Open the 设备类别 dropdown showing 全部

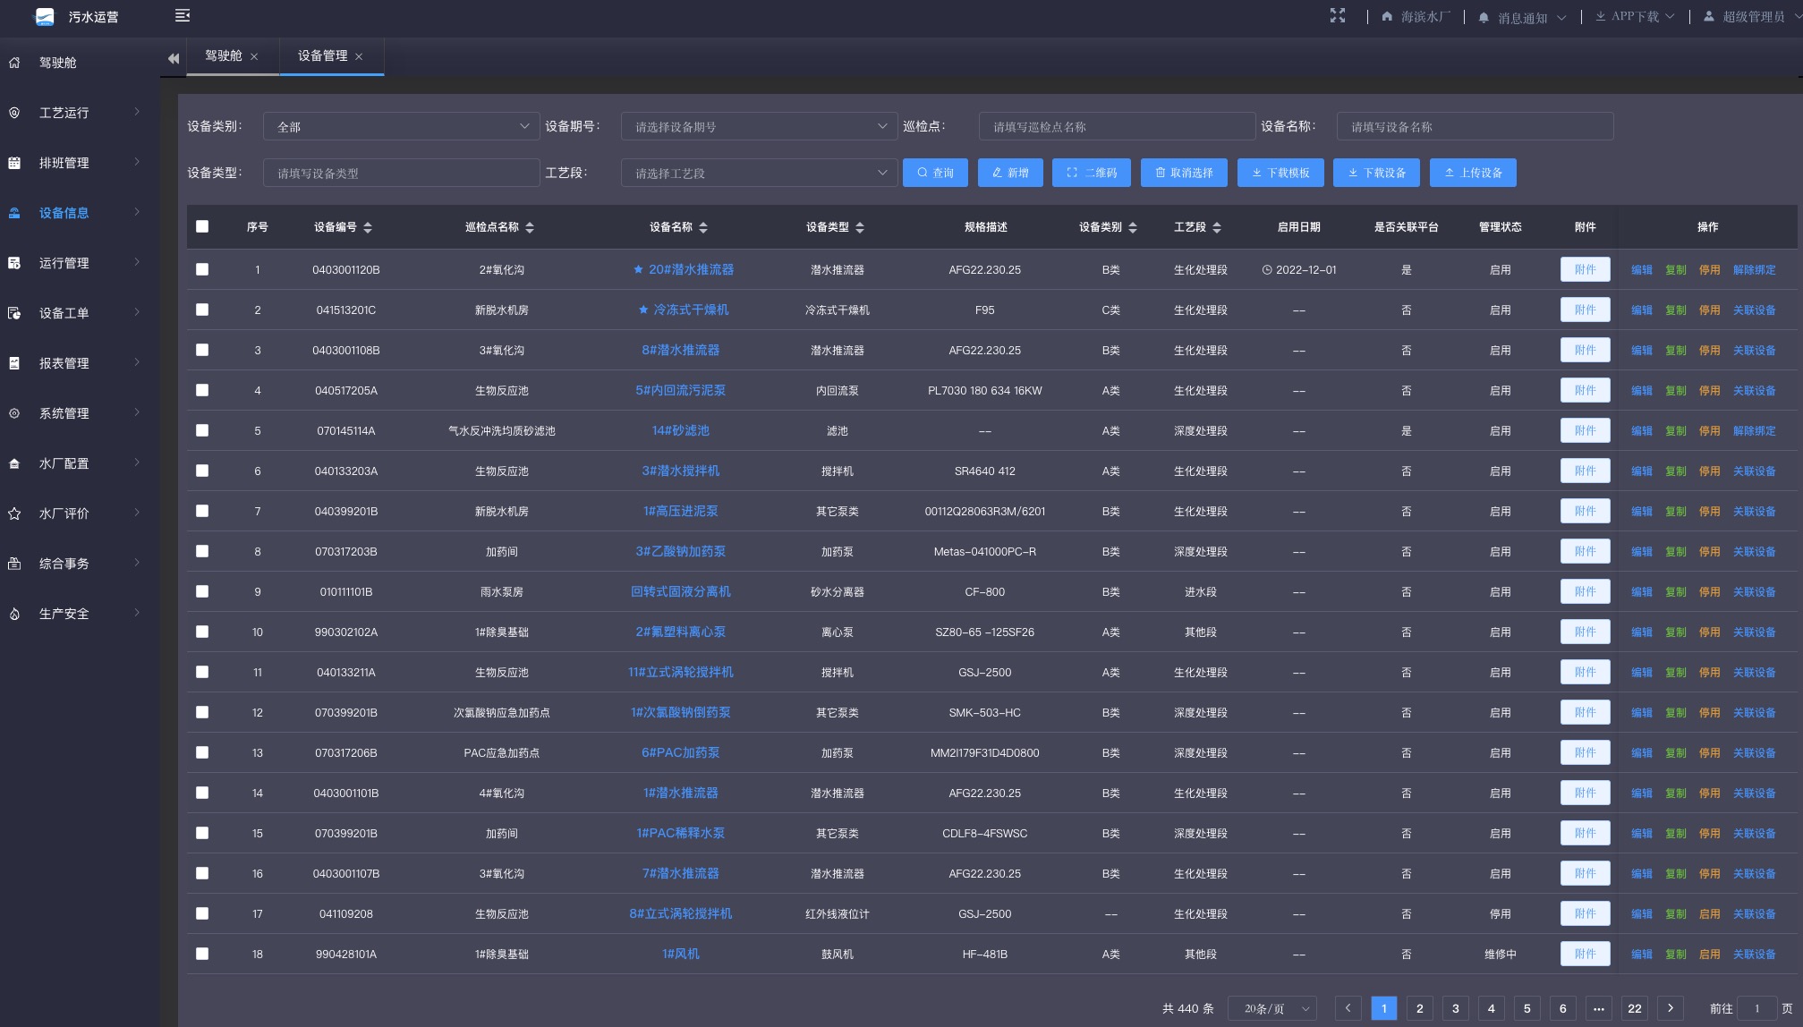tap(402, 126)
